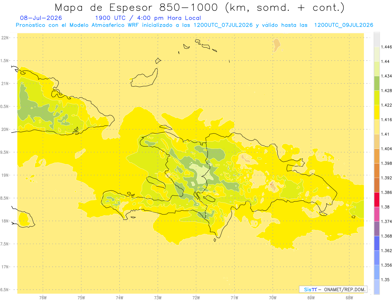Click the orange swatch between 1.398 and 1.404
Screen dimensions: 392x302
pyautogui.click(x=377, y=156)
